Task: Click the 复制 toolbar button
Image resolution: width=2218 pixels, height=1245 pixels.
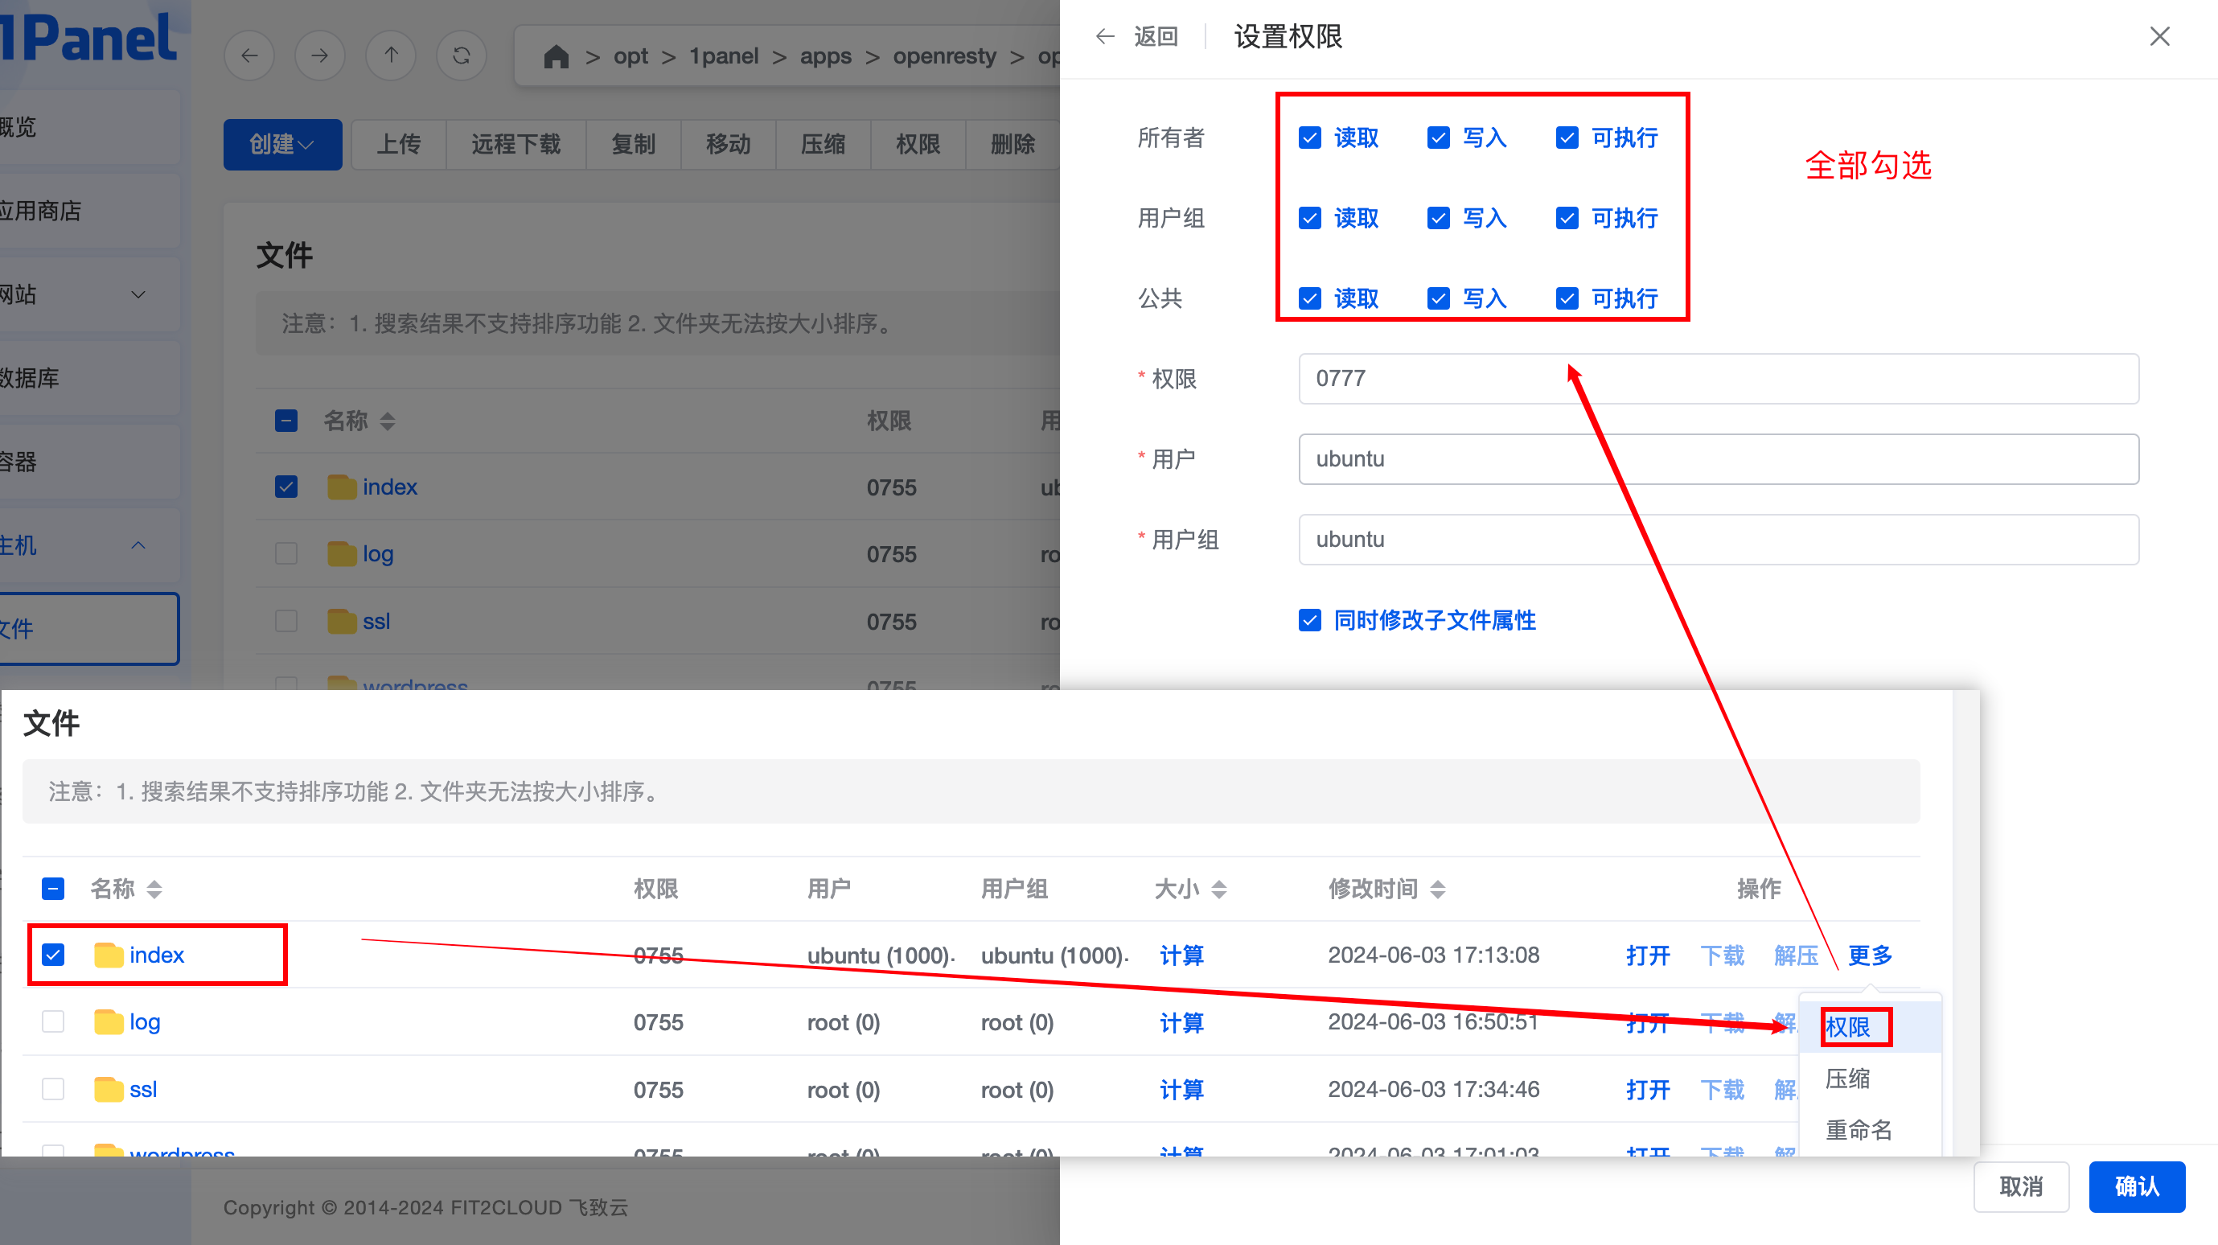Action: 634,144
